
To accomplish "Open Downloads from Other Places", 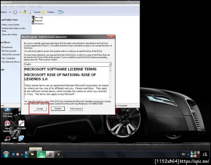I will 7,47.
